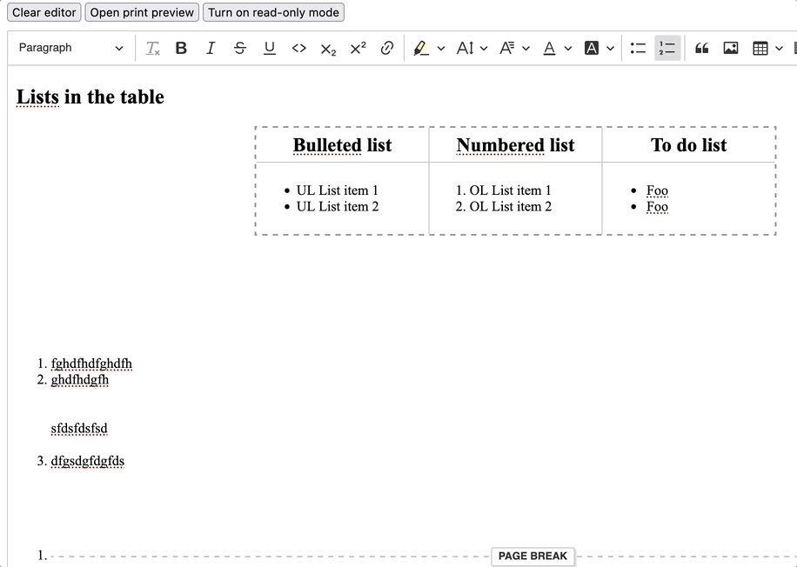Insert a code snippet

[x=298, y=48]
